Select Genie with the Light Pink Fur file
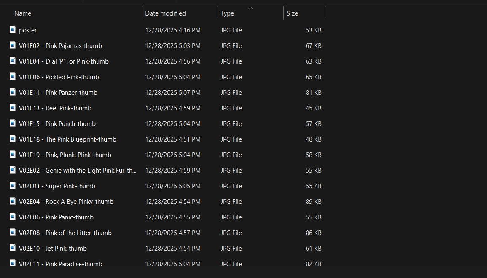 tap(78, 171)
